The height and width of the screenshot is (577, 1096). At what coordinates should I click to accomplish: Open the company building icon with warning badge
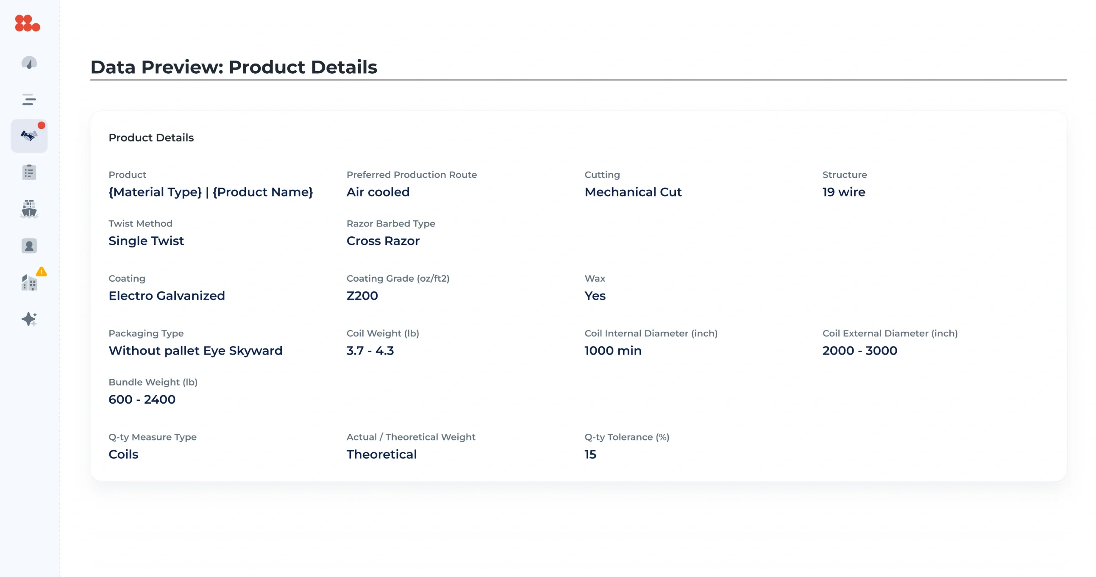point(29,282)
